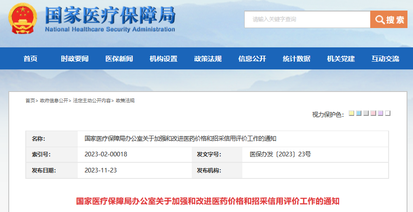This screenshot has height=212, width=413.
Task: Open the 政策法规 navigation item
Action: pyautogui.click(x=208, y=58)
